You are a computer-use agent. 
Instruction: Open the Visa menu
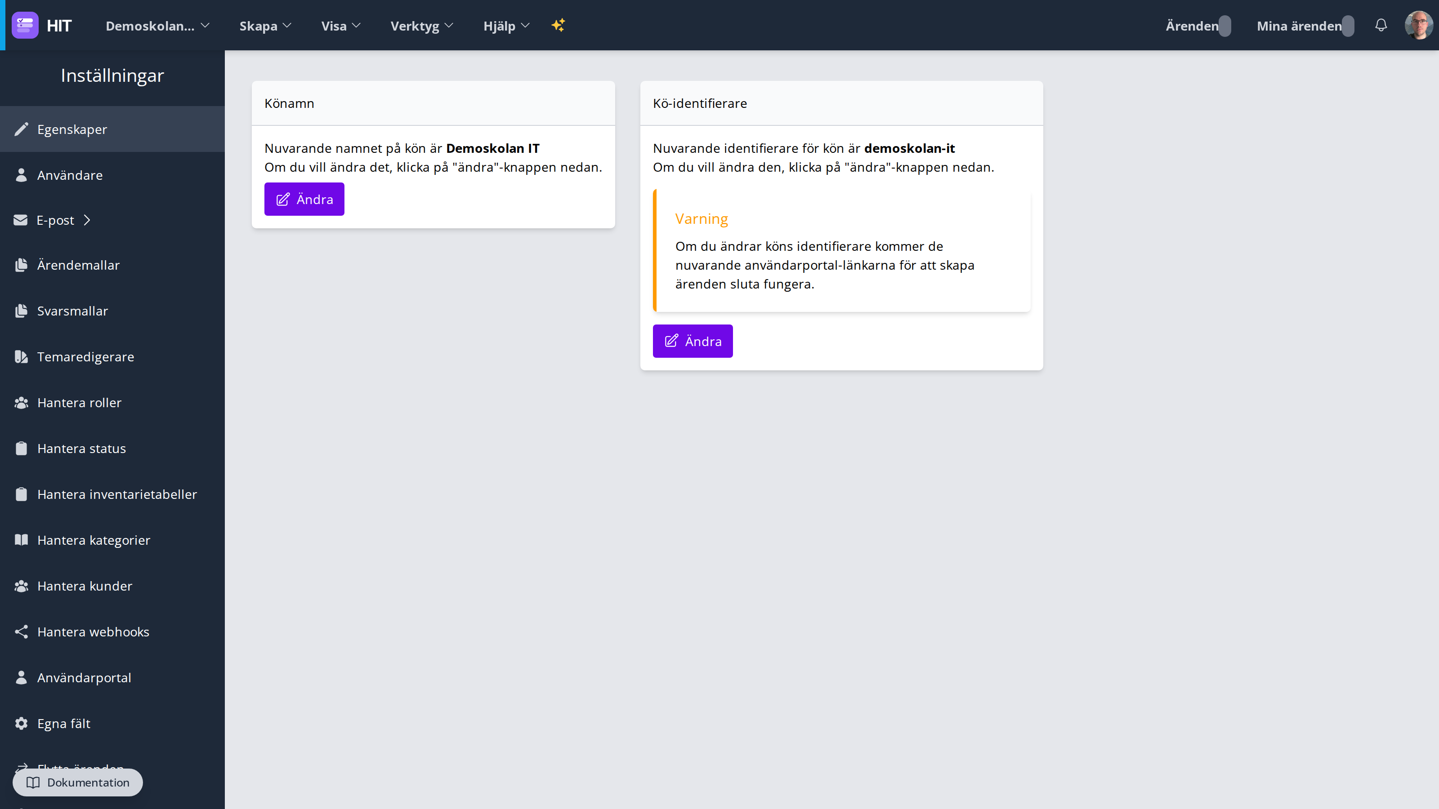[341, 26]
